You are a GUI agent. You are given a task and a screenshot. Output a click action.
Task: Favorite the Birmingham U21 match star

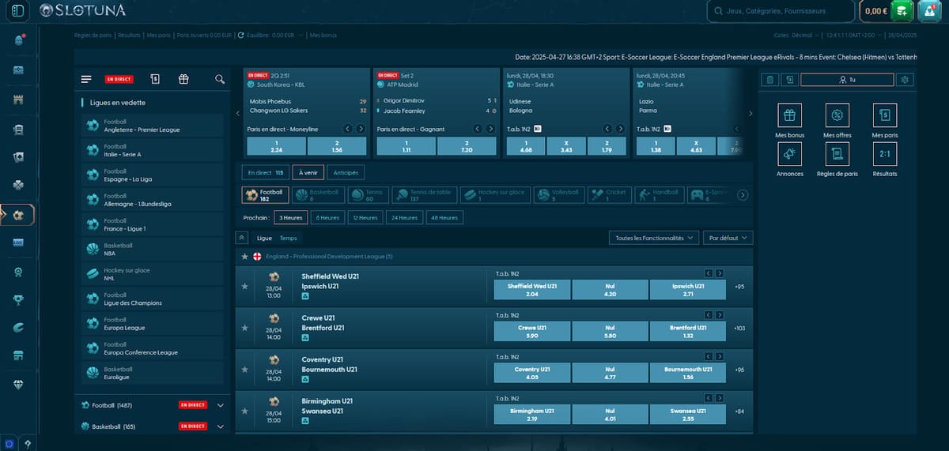point(244,411)
